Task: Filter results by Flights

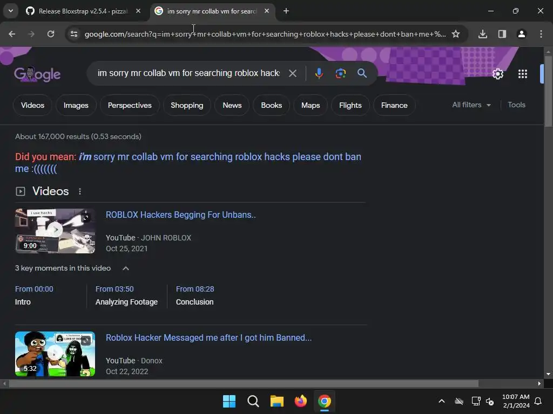Action: (x=350, y=105)
